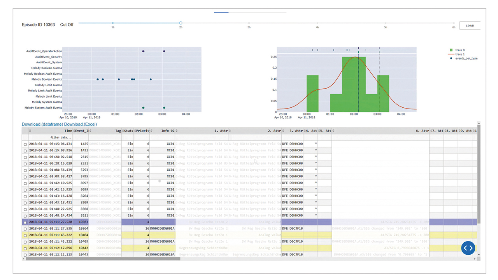
Task: Check the row with Event_ID 8097
Action: pos(25,183)
